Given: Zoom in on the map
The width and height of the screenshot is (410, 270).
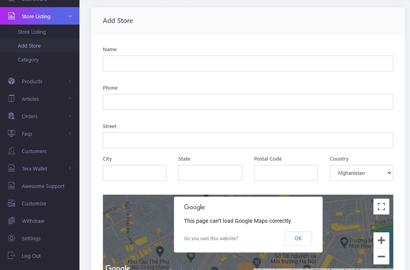Looking at the screenshot, I should (381, 240).
